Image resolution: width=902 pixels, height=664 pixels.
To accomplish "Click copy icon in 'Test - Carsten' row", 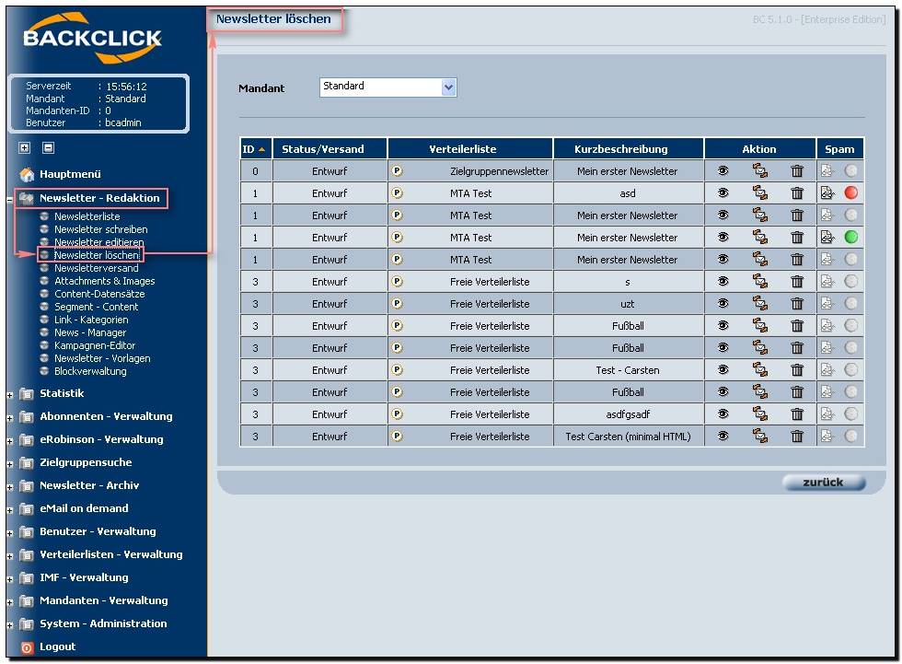I will click(x=760, y=369).
